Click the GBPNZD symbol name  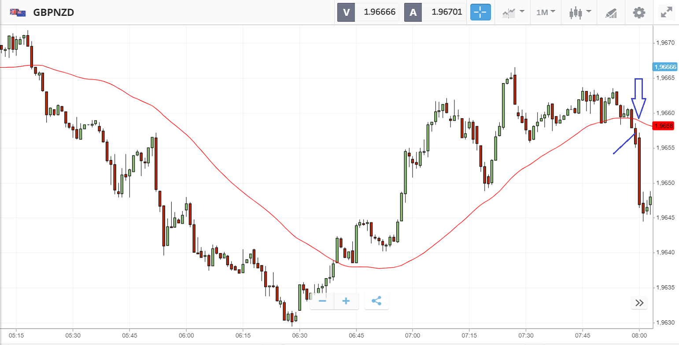53,12
